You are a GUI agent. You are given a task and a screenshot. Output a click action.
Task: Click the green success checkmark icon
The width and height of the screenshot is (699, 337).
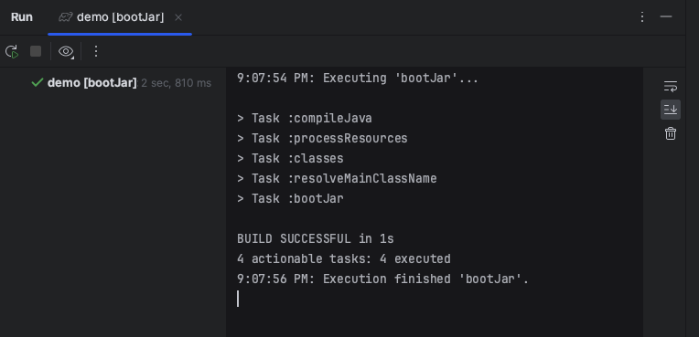(x=38, y=83)
